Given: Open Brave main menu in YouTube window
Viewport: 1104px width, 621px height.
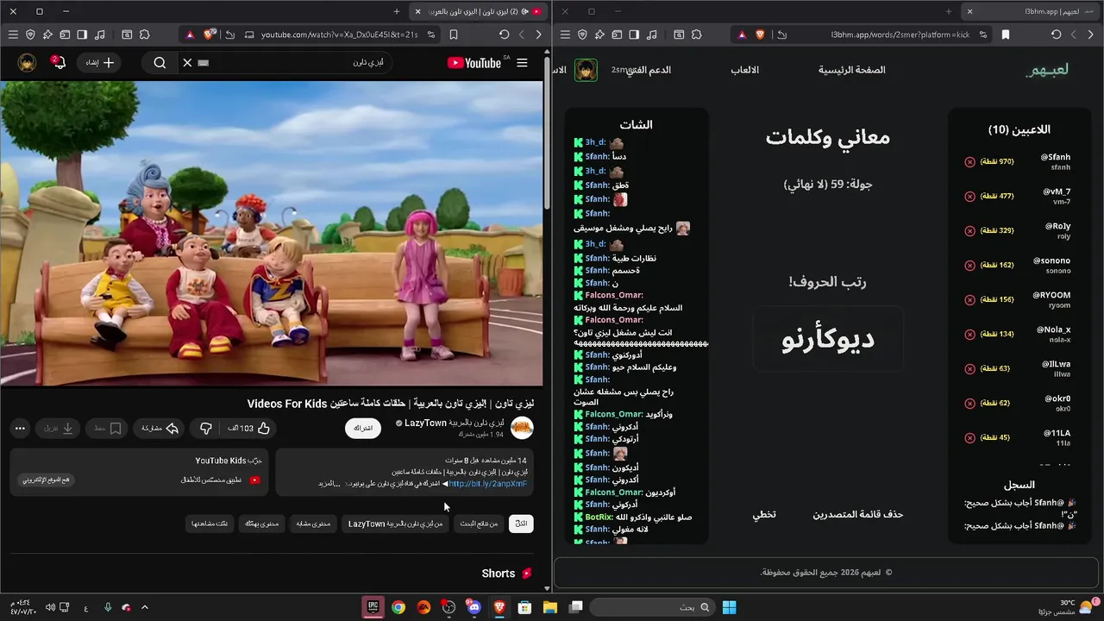Looking at the screenshot, I should click(x=12, y=34).
